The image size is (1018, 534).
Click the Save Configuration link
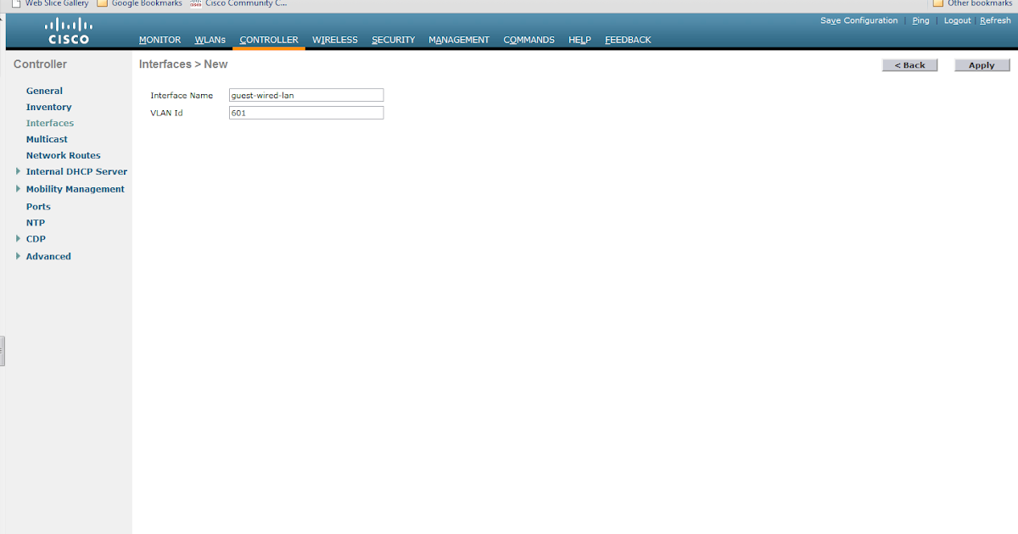pos(859,20)
